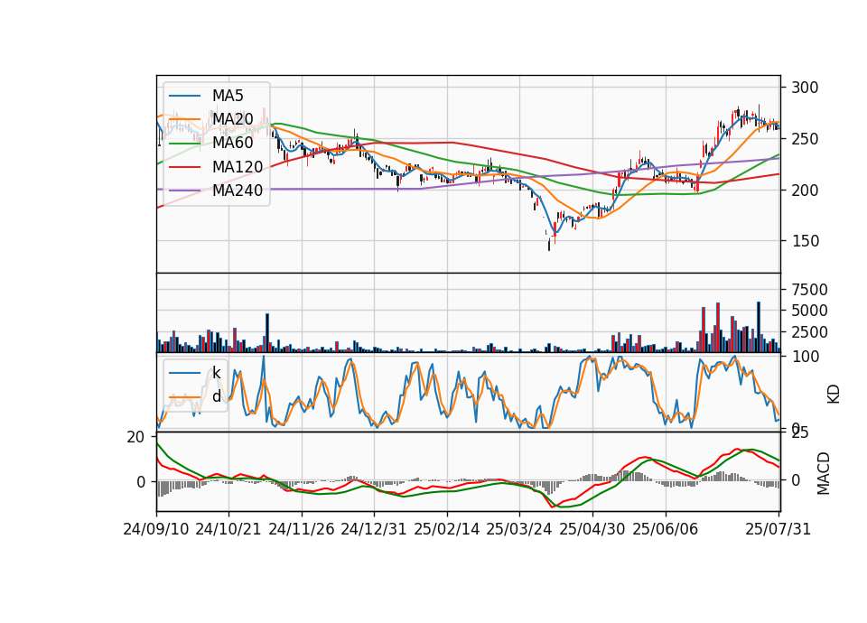Click the MA120 legend label
Screen dimensions: 867x623
(238, 166)
